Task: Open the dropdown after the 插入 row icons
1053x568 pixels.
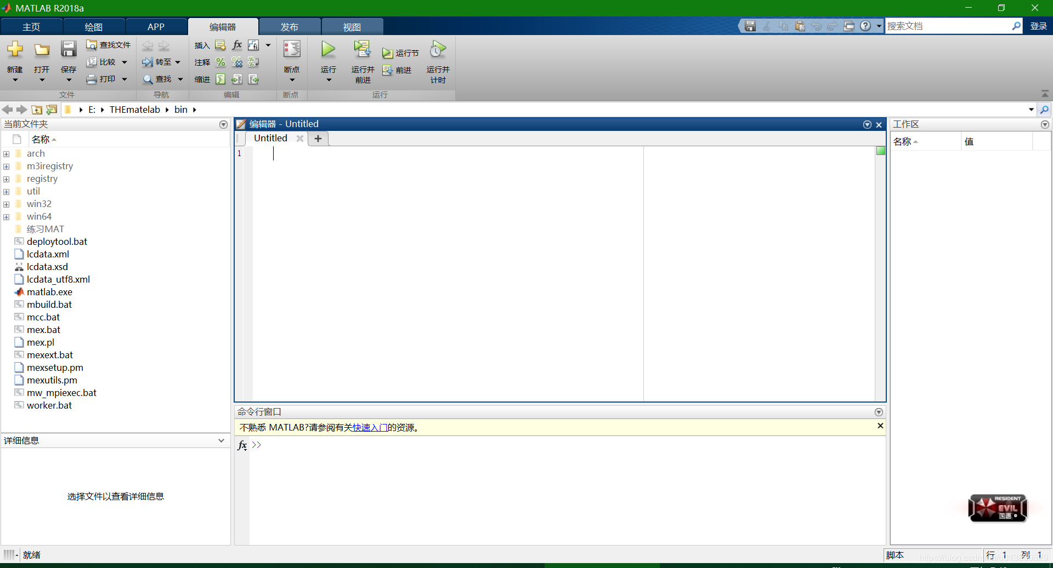Action: (x=268, y=45)
